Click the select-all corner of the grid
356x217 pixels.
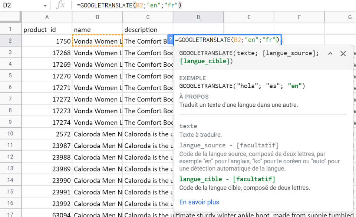pos(11,17)
